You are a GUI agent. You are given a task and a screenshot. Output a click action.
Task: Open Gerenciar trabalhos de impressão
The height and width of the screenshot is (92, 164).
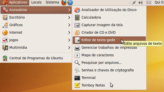(109, 48)
